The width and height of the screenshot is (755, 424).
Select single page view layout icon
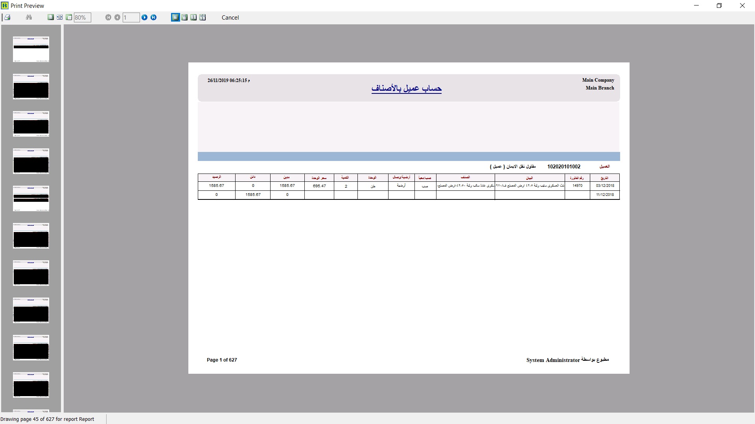[175, 17]
